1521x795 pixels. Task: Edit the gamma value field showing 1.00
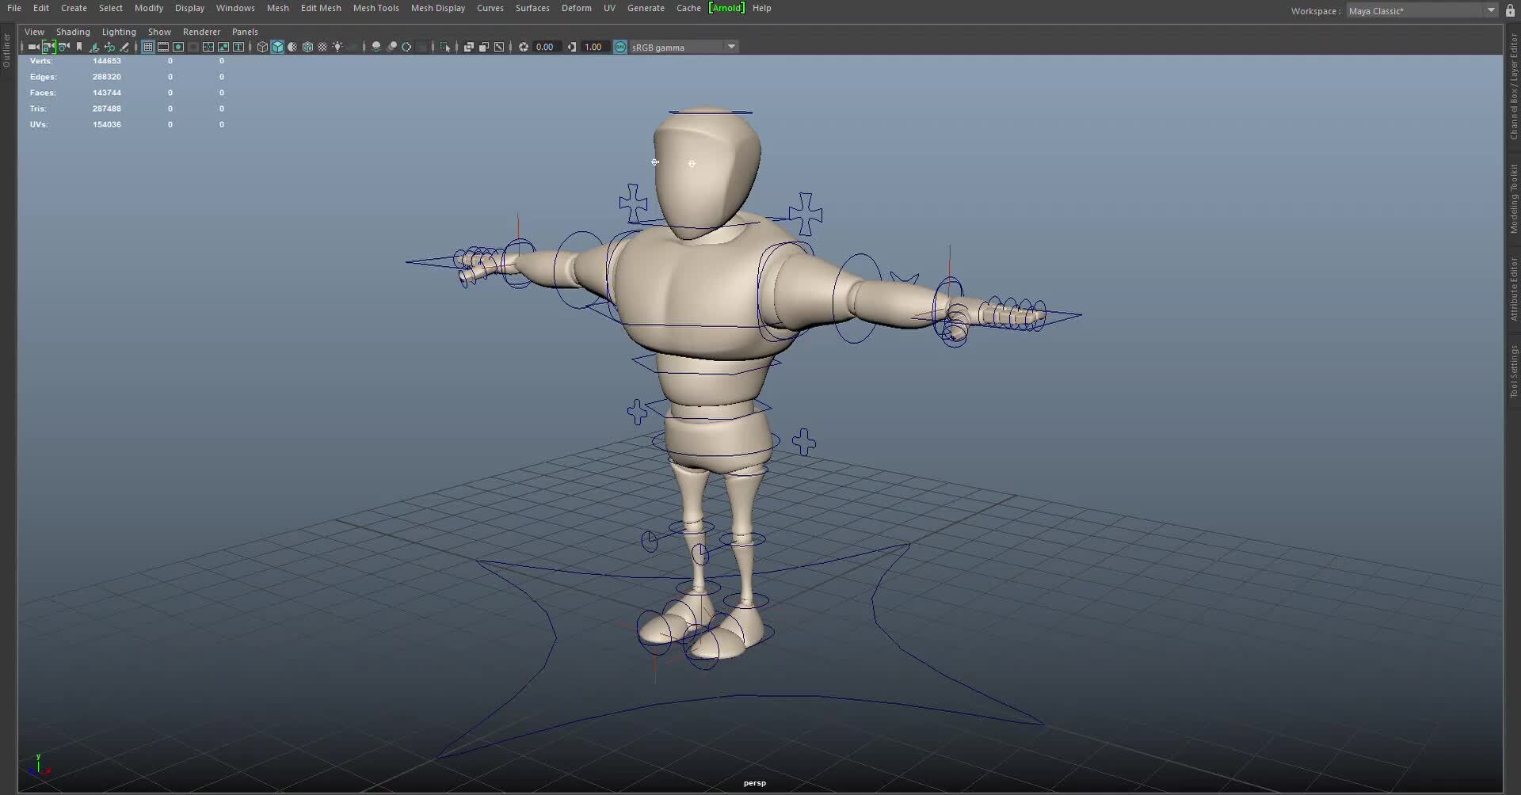coord(593,47)
